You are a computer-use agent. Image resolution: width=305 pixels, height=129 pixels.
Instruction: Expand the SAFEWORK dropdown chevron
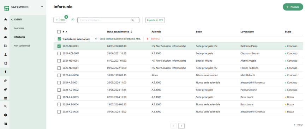pyautogui.click(x=42, y=7)
